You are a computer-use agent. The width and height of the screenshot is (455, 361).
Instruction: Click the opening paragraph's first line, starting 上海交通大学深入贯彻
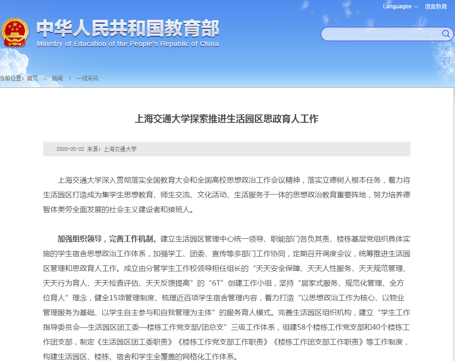[234, 180]
